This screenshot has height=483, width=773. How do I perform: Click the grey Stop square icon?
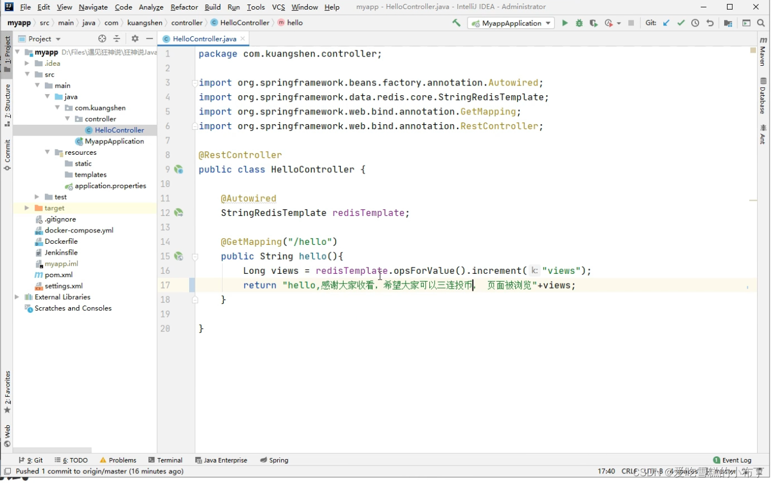pos(631,23)
